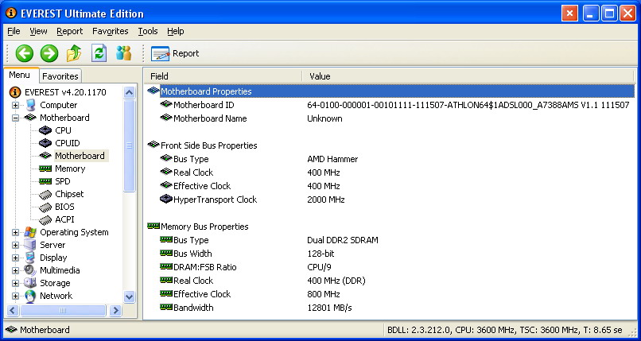Click the ACPI chip icon in the tree
Viewport: 641px width, 341px height.
tap(45, 220)
